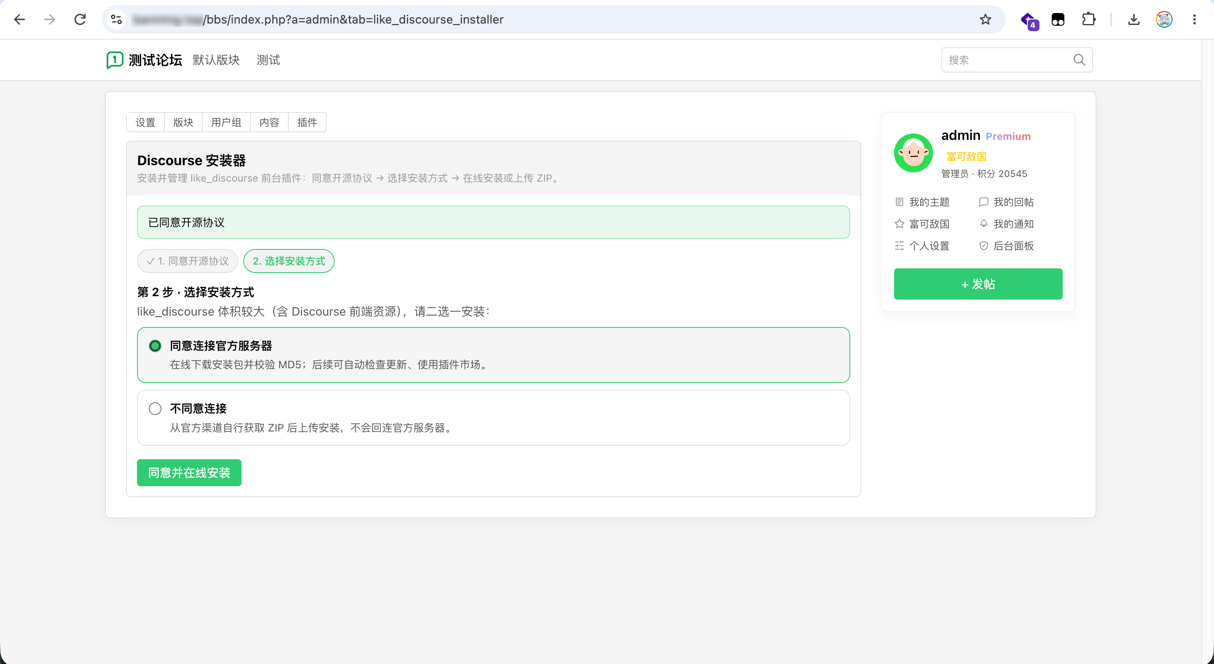Click the sliders icon for 个人设置
Viewport: 1214px width, 664px height.
[x=899, y=246]
